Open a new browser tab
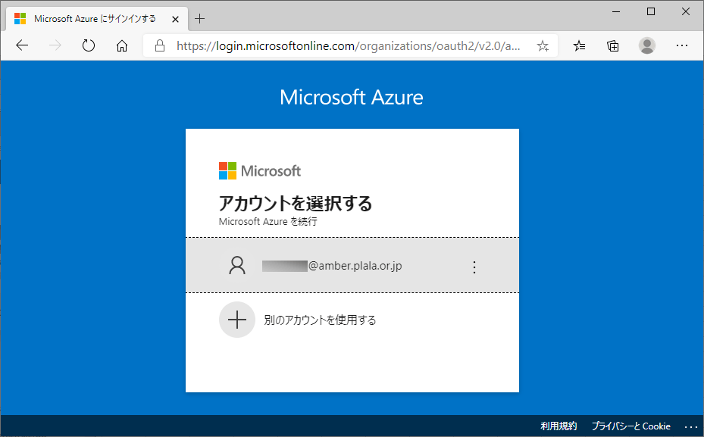The height and width of the screenshot is (437, 704). (200, 18)
